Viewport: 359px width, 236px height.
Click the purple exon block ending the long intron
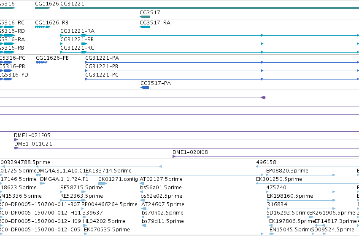pos(263,98)
